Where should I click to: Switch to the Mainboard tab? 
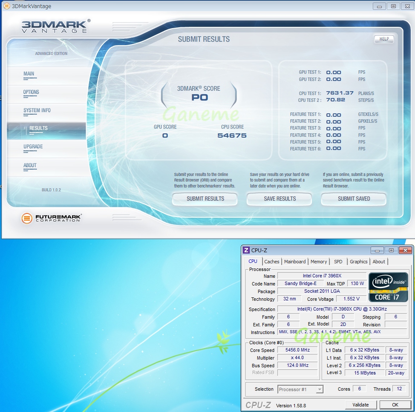point(295,262)
